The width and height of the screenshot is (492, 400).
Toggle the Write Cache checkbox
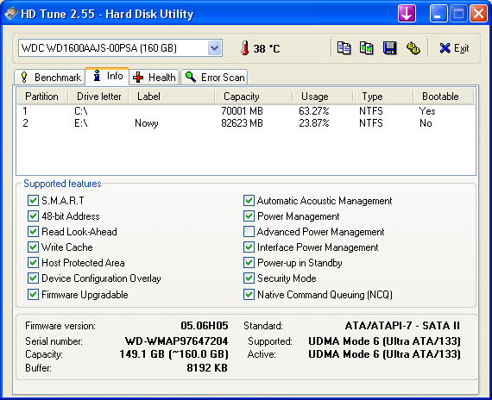[33, 247]
